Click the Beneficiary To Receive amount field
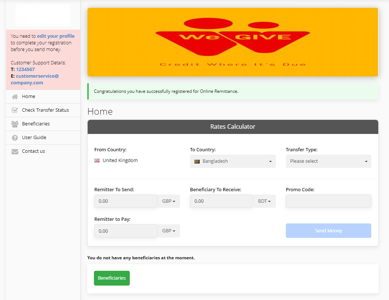Screen dimensions: 389x300 point(221,201)
